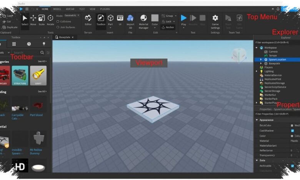Open the Terrain Editor
Viewport: 300px width, 180px height.
click(x=88, y=21)
